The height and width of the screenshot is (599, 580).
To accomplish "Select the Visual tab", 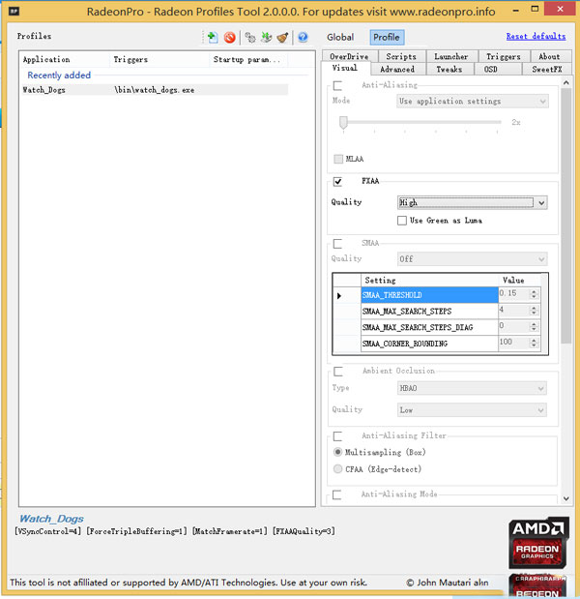I will coord(345,68).
